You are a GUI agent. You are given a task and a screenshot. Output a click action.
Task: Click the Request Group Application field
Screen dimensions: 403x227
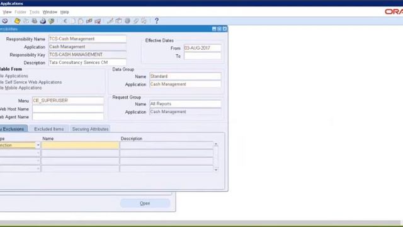185,112
